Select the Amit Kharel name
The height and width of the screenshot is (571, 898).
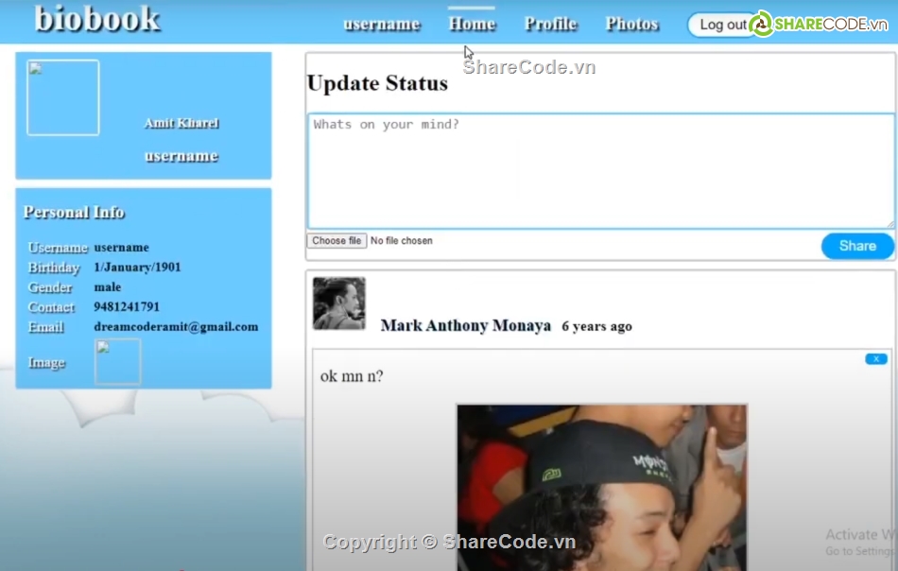181,123
